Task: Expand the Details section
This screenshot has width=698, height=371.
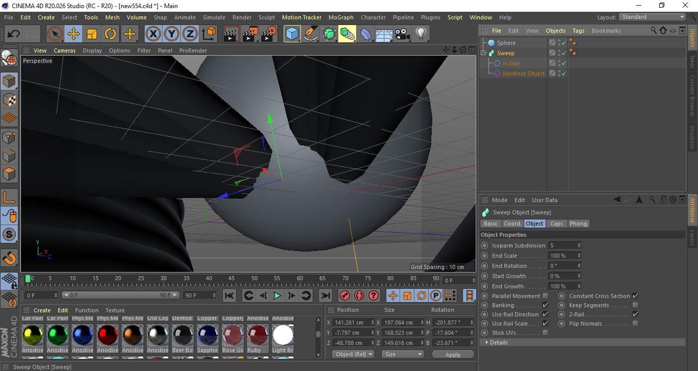Action: pyautogui.click(x=487, y=342)
